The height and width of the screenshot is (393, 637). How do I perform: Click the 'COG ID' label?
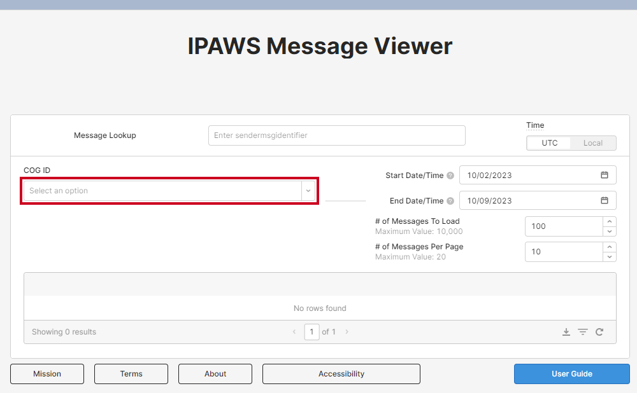coord(37,170)
